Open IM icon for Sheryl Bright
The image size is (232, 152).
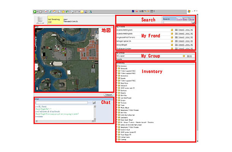tap(176, 45)
